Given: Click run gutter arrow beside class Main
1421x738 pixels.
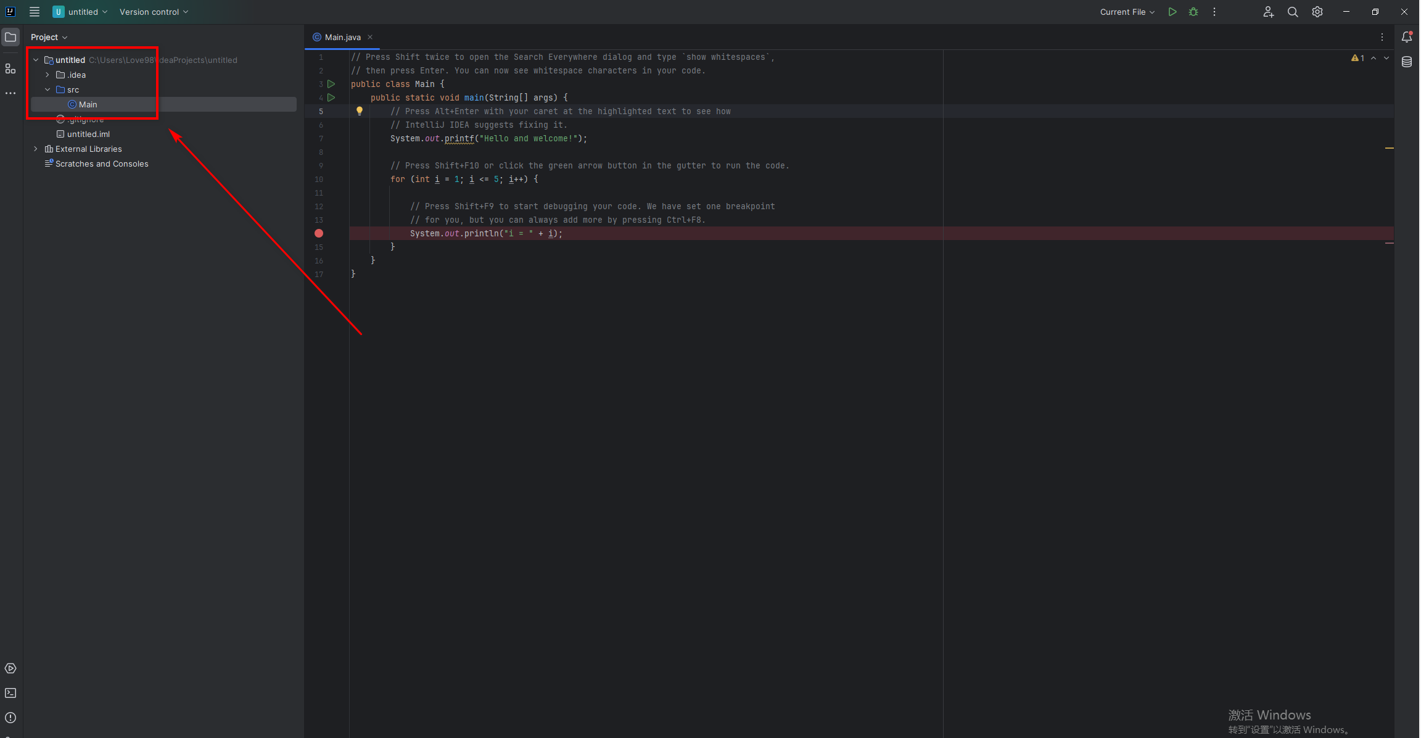Looking at the screenshot, I should 331,84.
